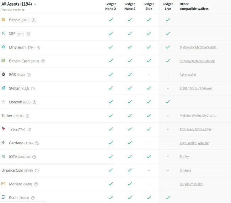Click the Ethereum diamond icon
The image size is (231, 203).
[3, 47]
